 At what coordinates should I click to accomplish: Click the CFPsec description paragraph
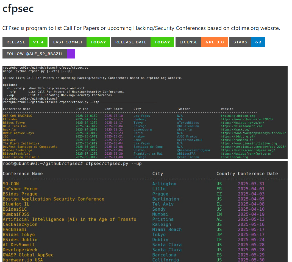pos(141,28)
